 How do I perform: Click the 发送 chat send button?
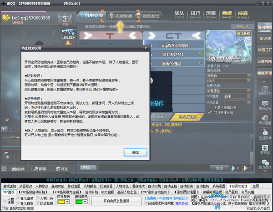pyautogui.click(x=219, y=168)
